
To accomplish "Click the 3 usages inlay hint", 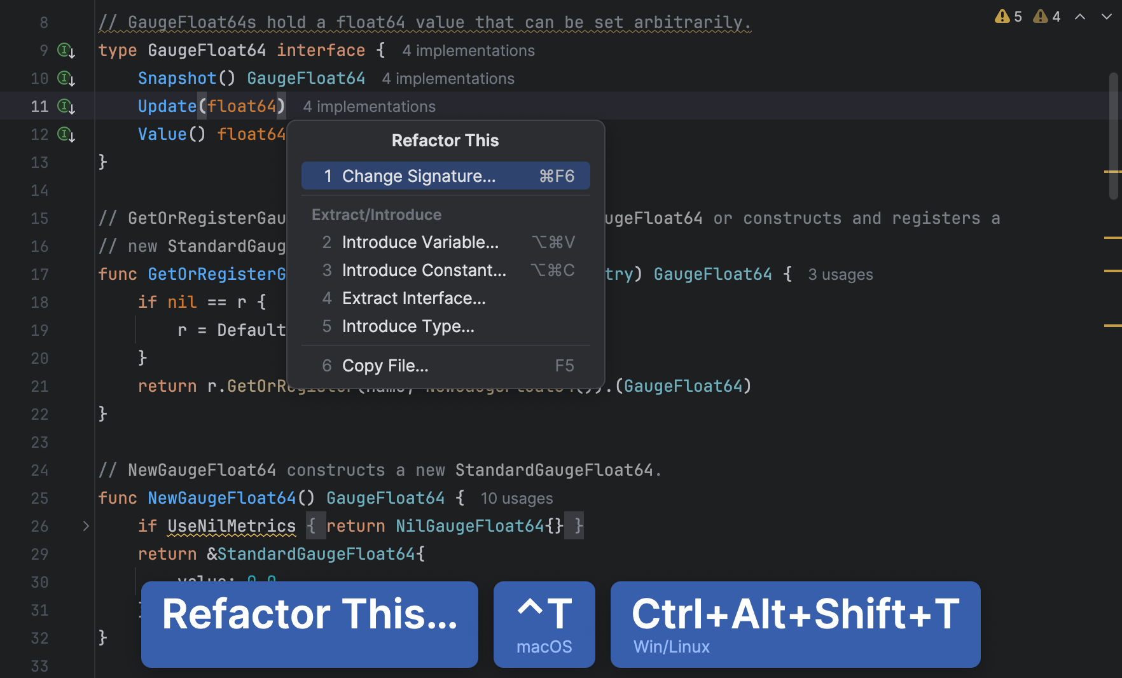I will 840,275.
